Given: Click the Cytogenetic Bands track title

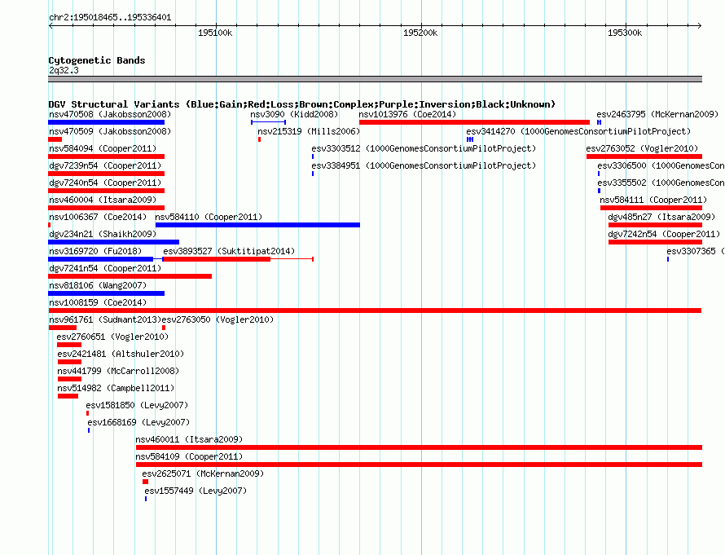Looking at the screenshot, I should coord(97,60).
